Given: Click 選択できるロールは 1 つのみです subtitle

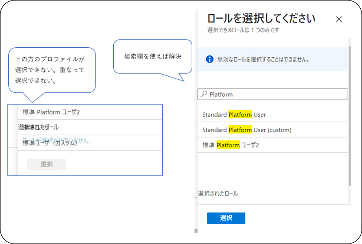Looking at the screenshot, I should pyautogui.click(x=243, y=30).
